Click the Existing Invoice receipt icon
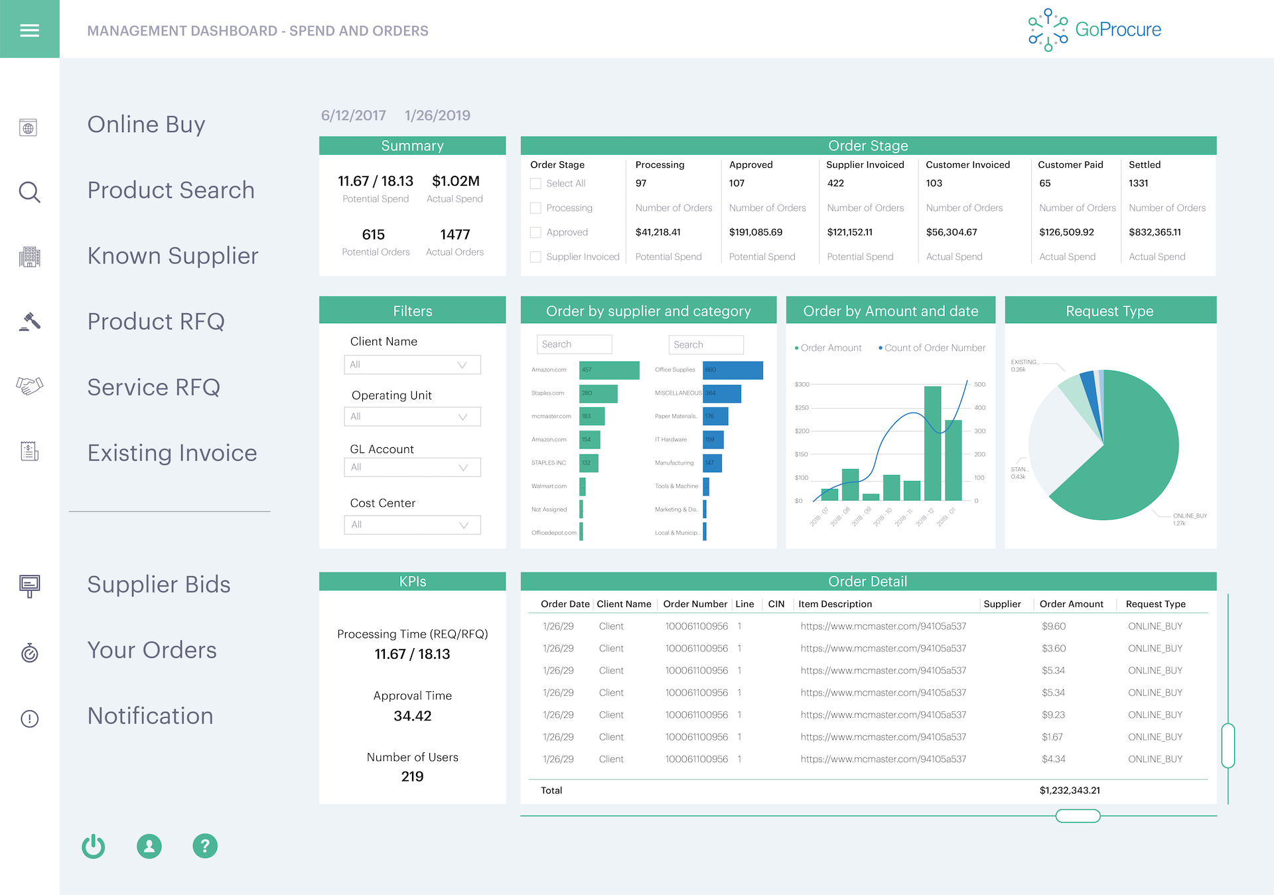Screen dimensions: 1274x895 click(29, 452)
